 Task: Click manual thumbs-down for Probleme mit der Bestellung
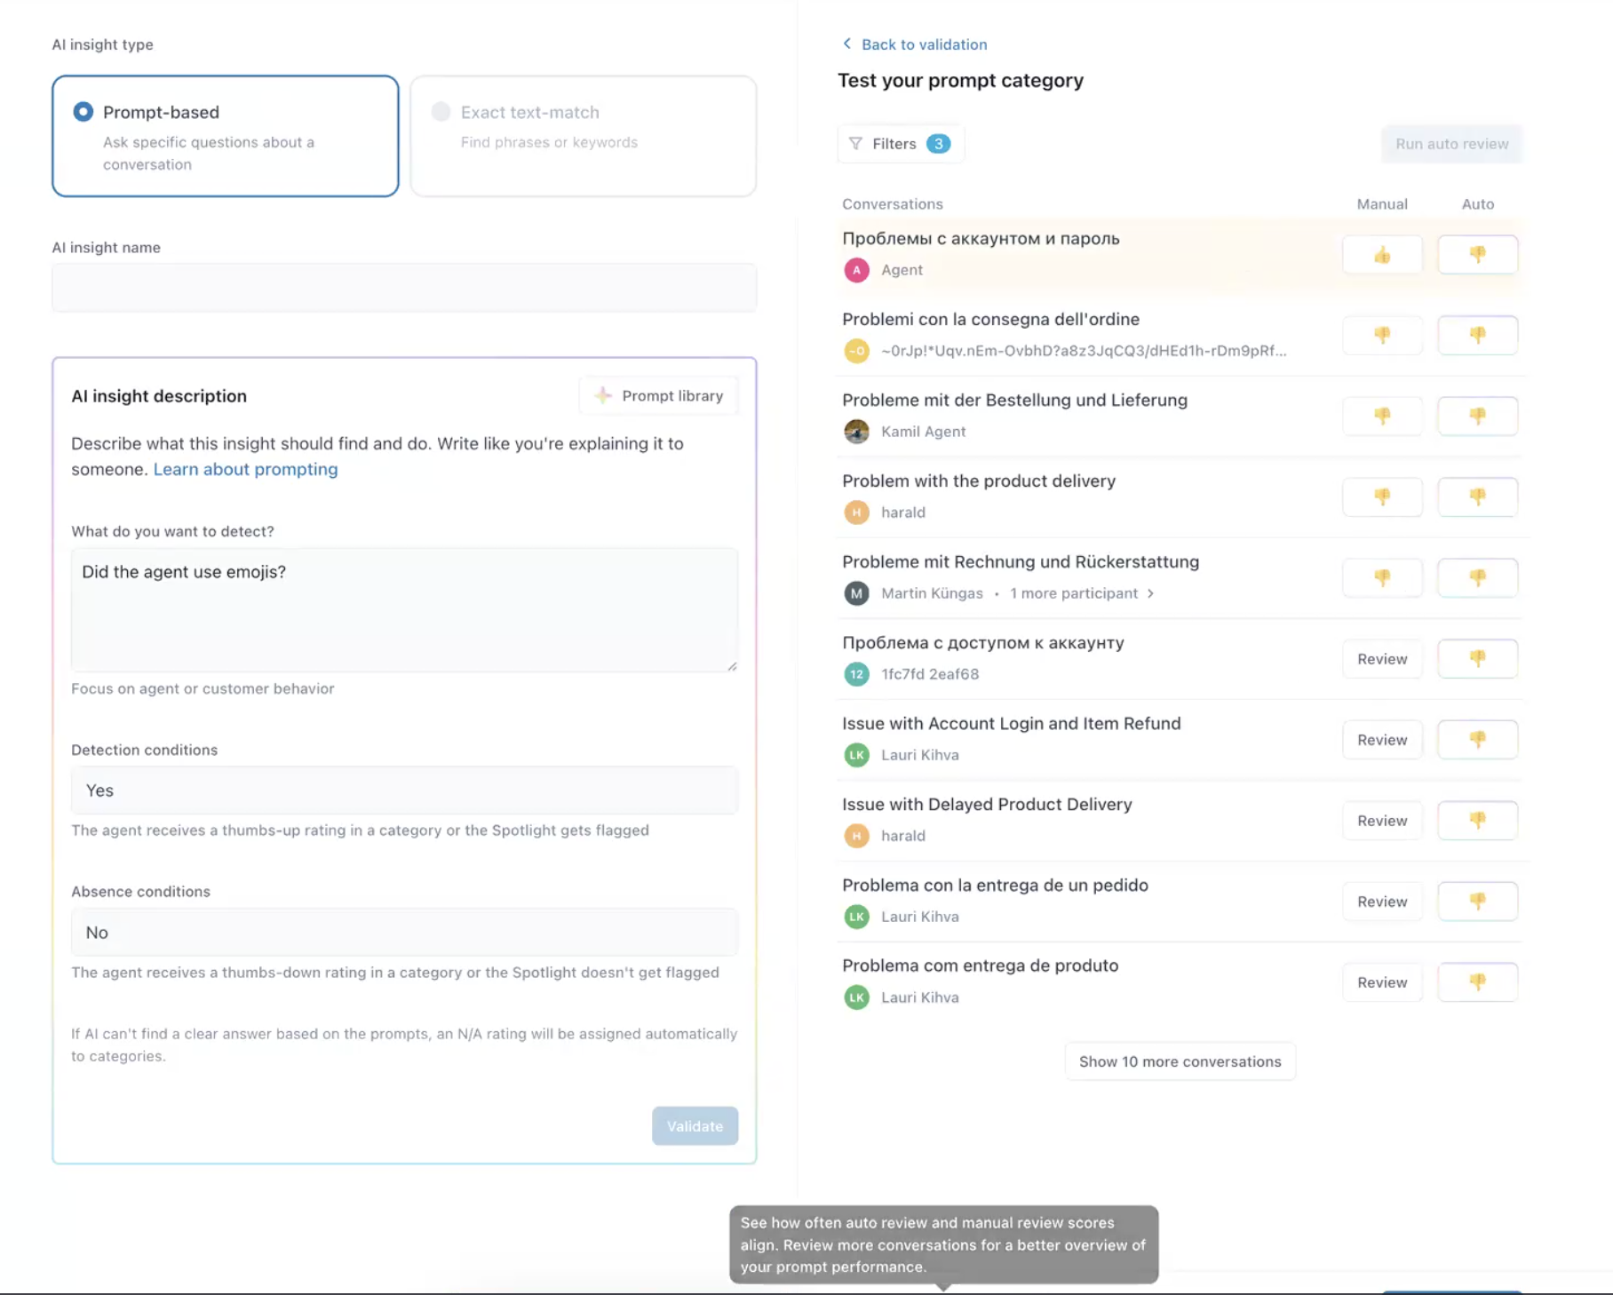click(x=1382, y=416)
